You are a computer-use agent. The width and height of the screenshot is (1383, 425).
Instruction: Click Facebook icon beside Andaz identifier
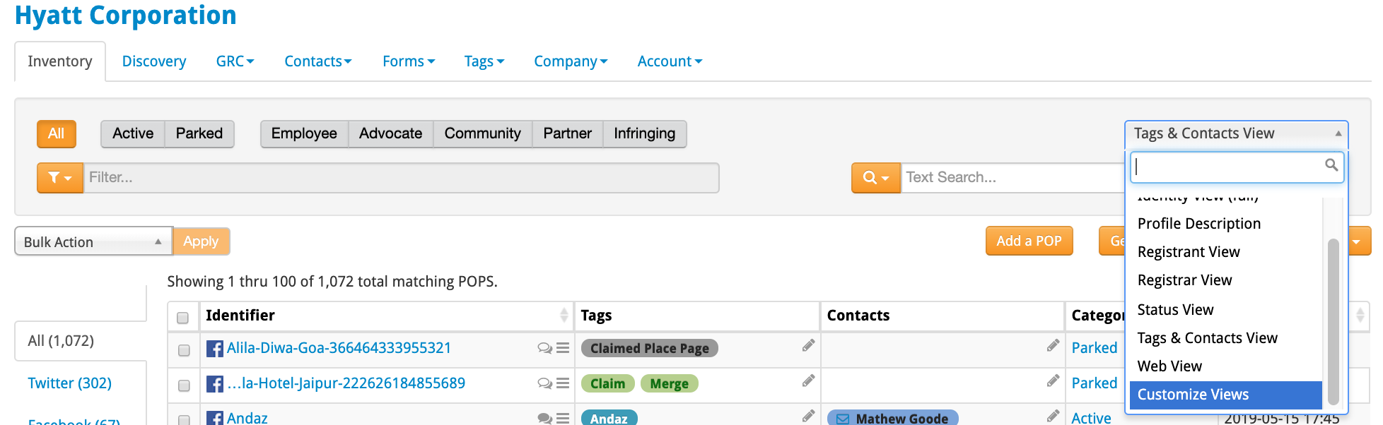(x=214, y=419)
